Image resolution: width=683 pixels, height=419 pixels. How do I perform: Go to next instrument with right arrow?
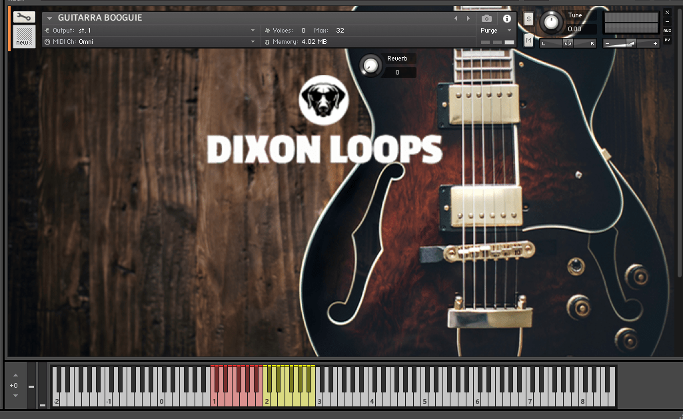coord(468,19)
